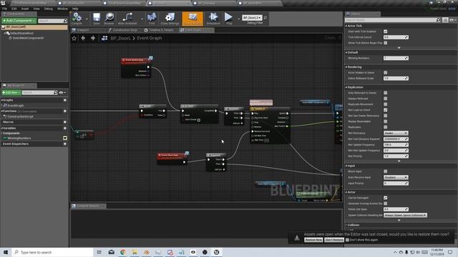Open the Edit menu

pos(14,9)
